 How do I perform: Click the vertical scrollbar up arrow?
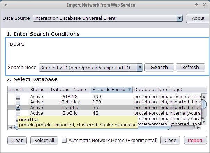click(204, 96)
